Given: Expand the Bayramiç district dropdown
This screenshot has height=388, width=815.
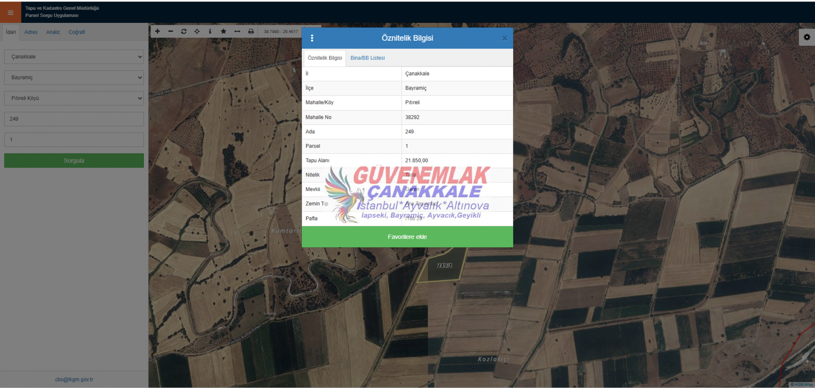Looking at the screenshot, I should click(74, 78).
